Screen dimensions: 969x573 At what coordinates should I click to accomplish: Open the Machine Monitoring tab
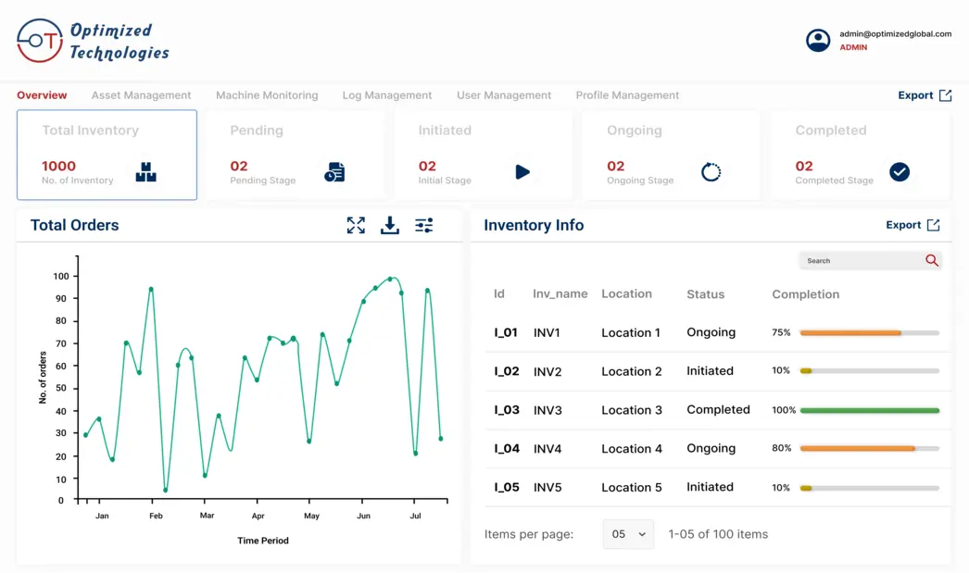pyautogui.click(x=267, y=95)
